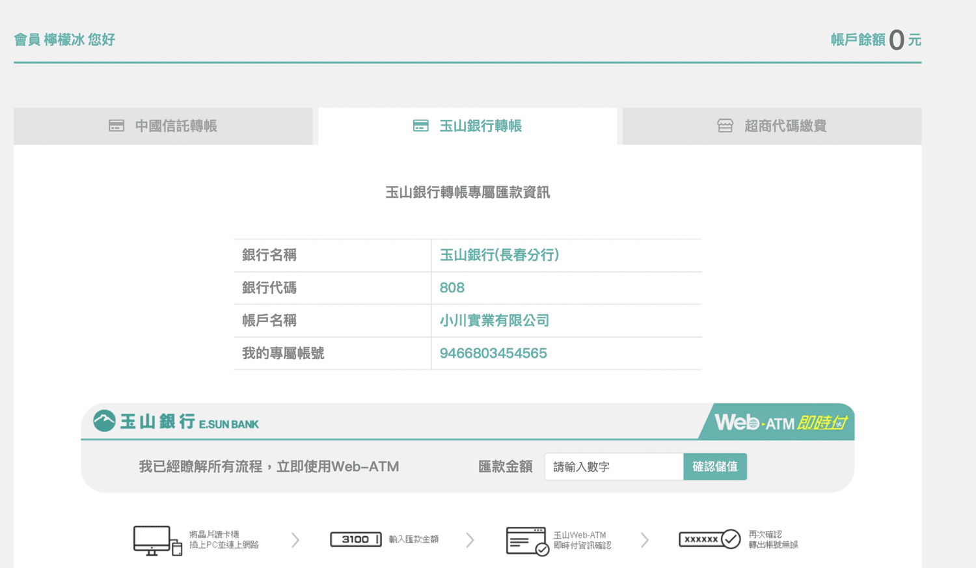Click the Web-ATM confirmation window icon

point(528,541)
